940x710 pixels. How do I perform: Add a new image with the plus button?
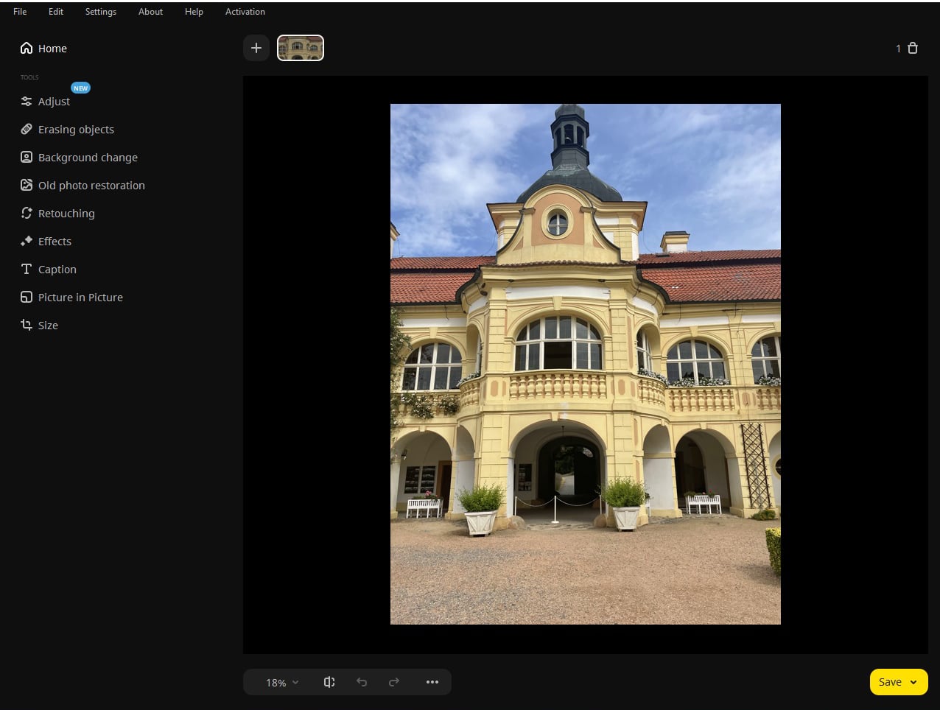tap(256, 47)
